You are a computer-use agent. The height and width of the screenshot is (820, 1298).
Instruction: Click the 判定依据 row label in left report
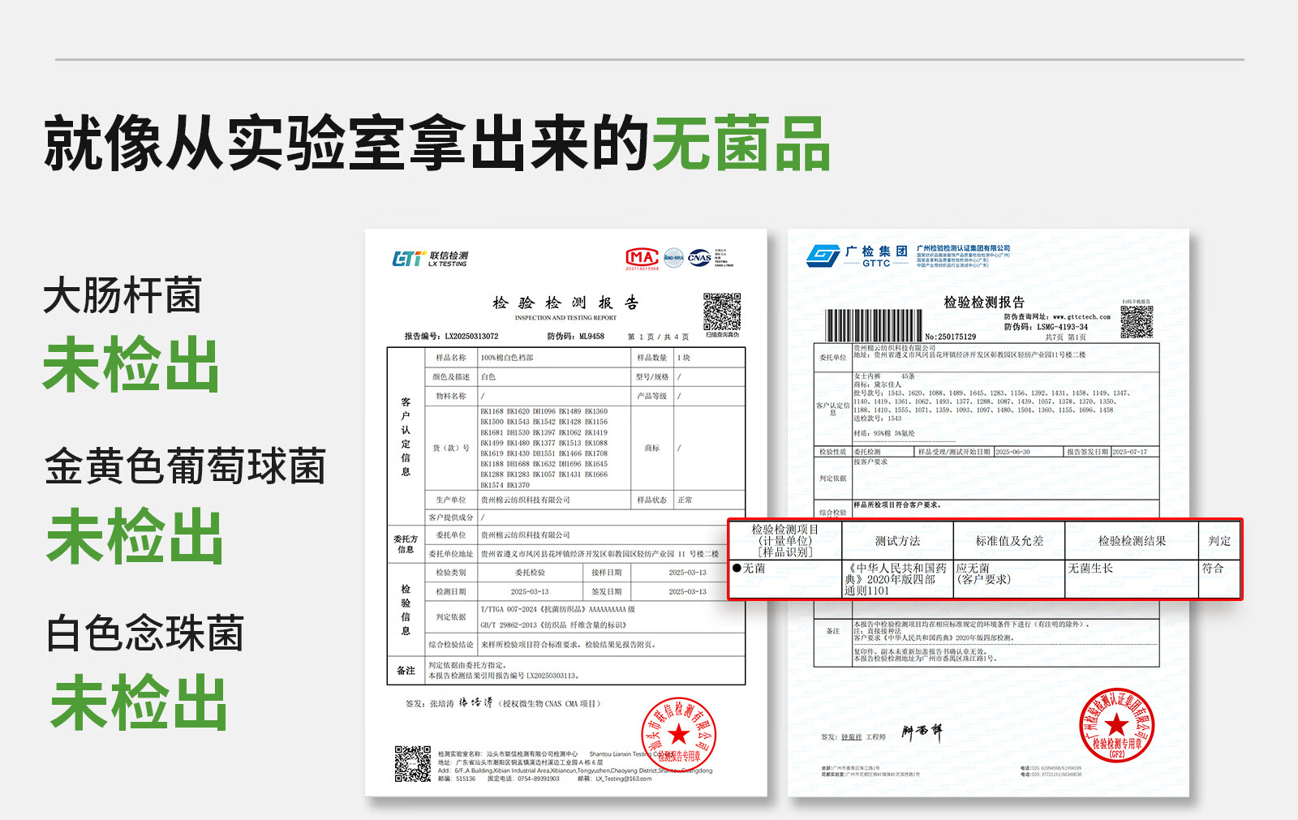coord(451,617)
